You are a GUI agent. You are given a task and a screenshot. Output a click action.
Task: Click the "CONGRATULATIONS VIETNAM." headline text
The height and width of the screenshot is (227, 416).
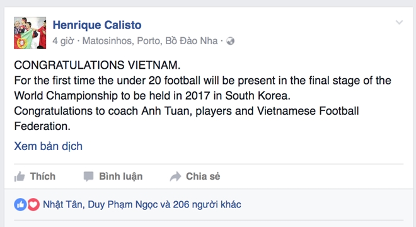coord(97,65)
